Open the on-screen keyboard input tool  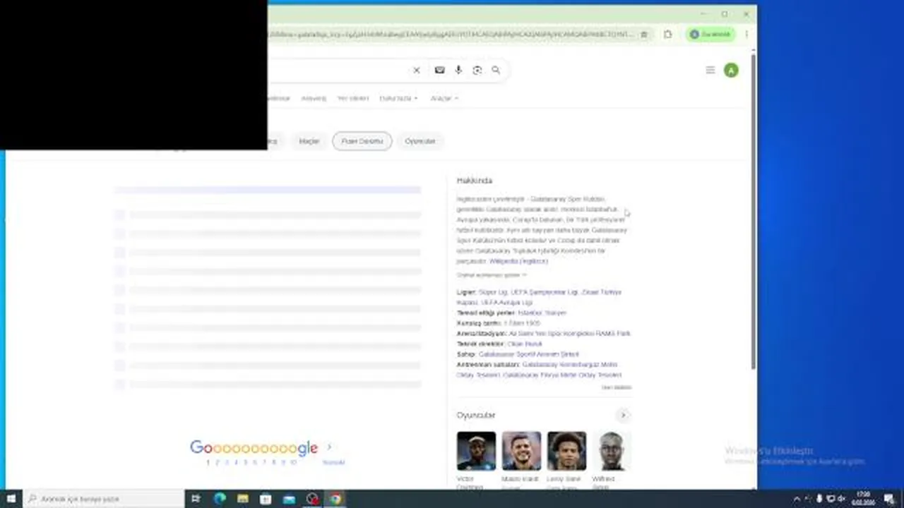(x=439, y=70)
